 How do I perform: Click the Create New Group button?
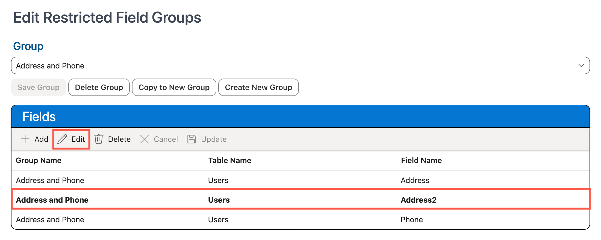(258, 87)
